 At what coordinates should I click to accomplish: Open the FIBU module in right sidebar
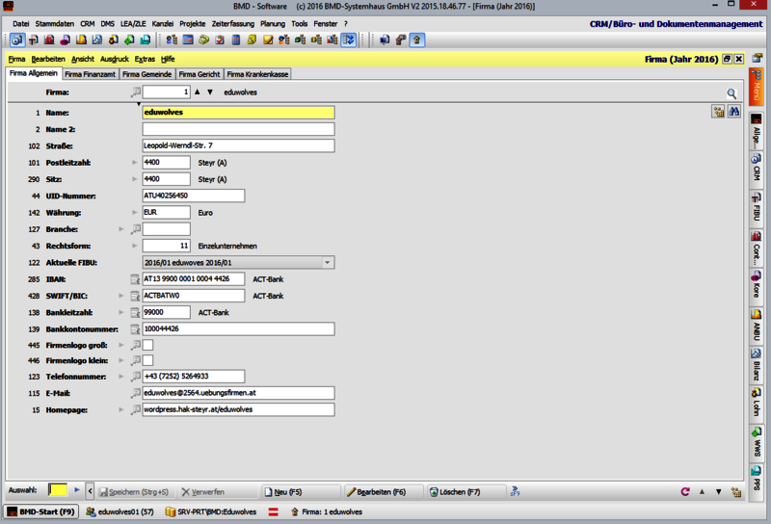757,207
